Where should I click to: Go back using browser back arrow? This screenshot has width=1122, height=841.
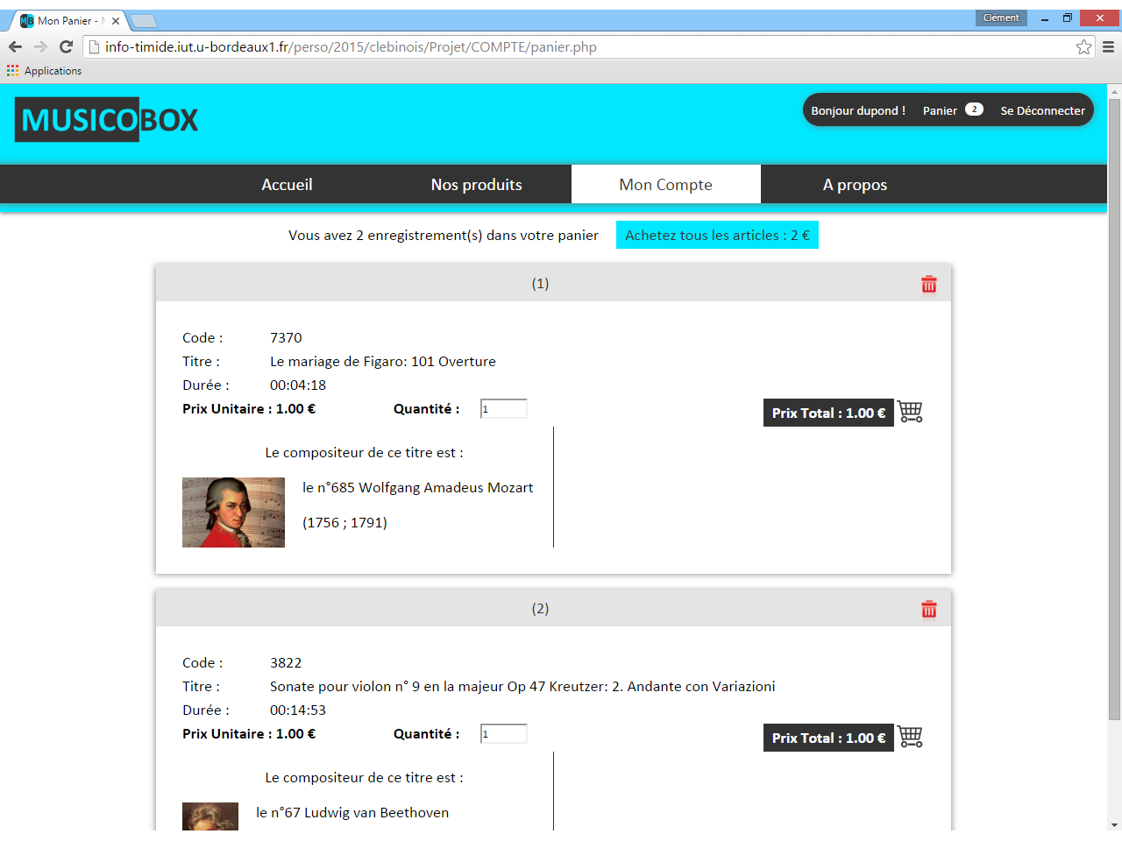pos(15,47)
